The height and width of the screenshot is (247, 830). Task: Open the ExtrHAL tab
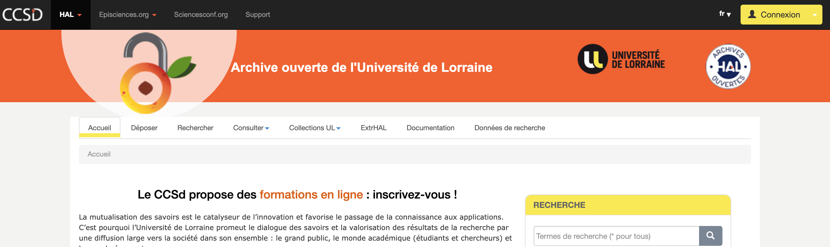[373, 128]
